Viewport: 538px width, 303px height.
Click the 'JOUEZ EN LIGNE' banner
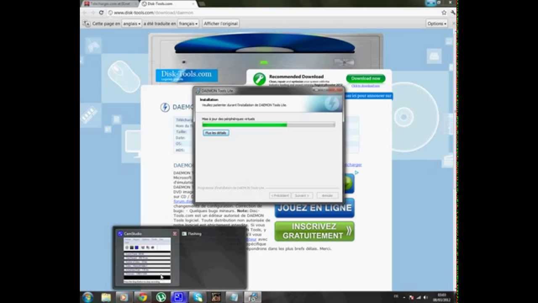[314, 208]
